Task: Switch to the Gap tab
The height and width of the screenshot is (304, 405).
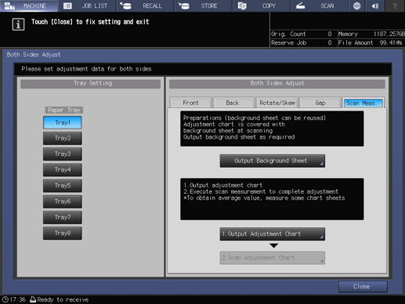Action: coord(320,103)
